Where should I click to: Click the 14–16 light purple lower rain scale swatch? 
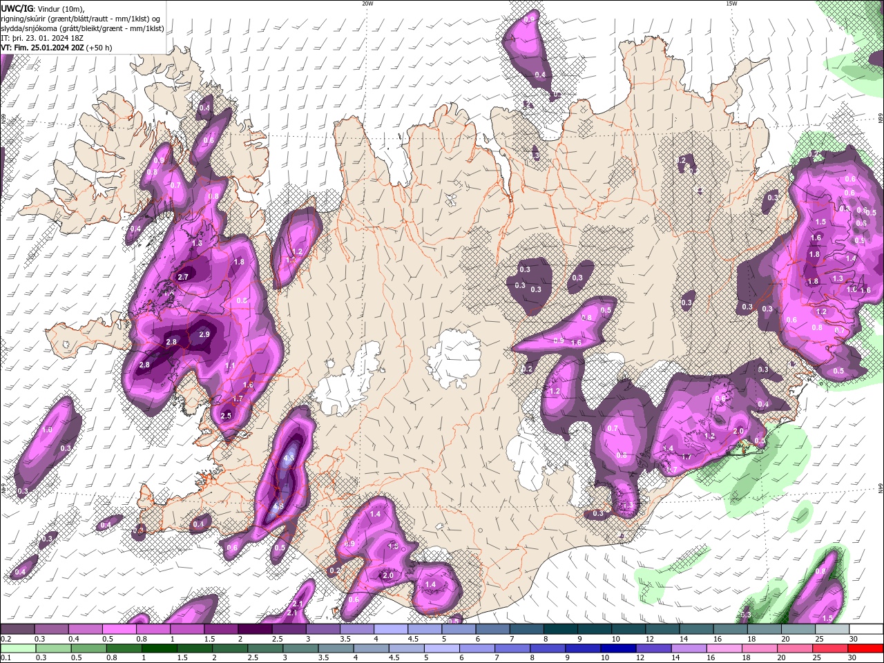click(689, 648)
